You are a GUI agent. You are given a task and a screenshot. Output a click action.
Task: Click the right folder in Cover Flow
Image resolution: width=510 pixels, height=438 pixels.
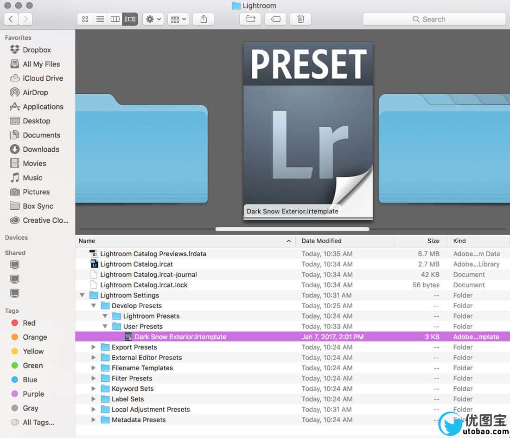click(444, 149)
